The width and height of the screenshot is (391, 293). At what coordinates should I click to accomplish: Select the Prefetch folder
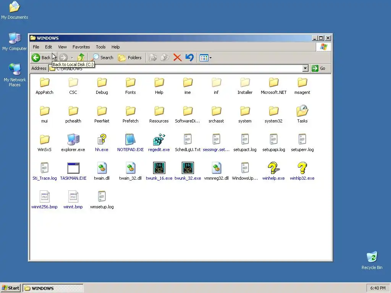[x=131, y=114]
